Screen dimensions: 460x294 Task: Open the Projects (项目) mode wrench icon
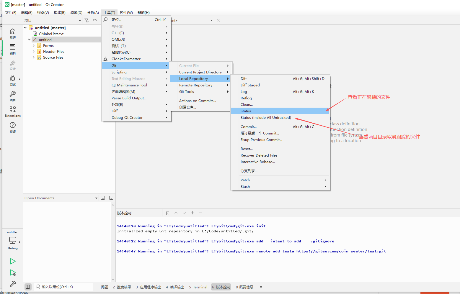point(13,96)
